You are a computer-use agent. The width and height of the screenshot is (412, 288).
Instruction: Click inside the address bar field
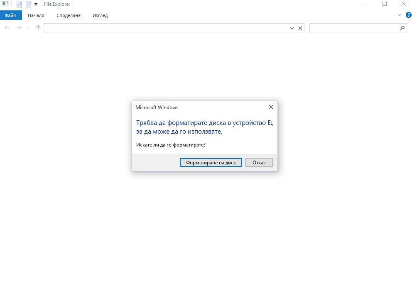click(166, 28)
